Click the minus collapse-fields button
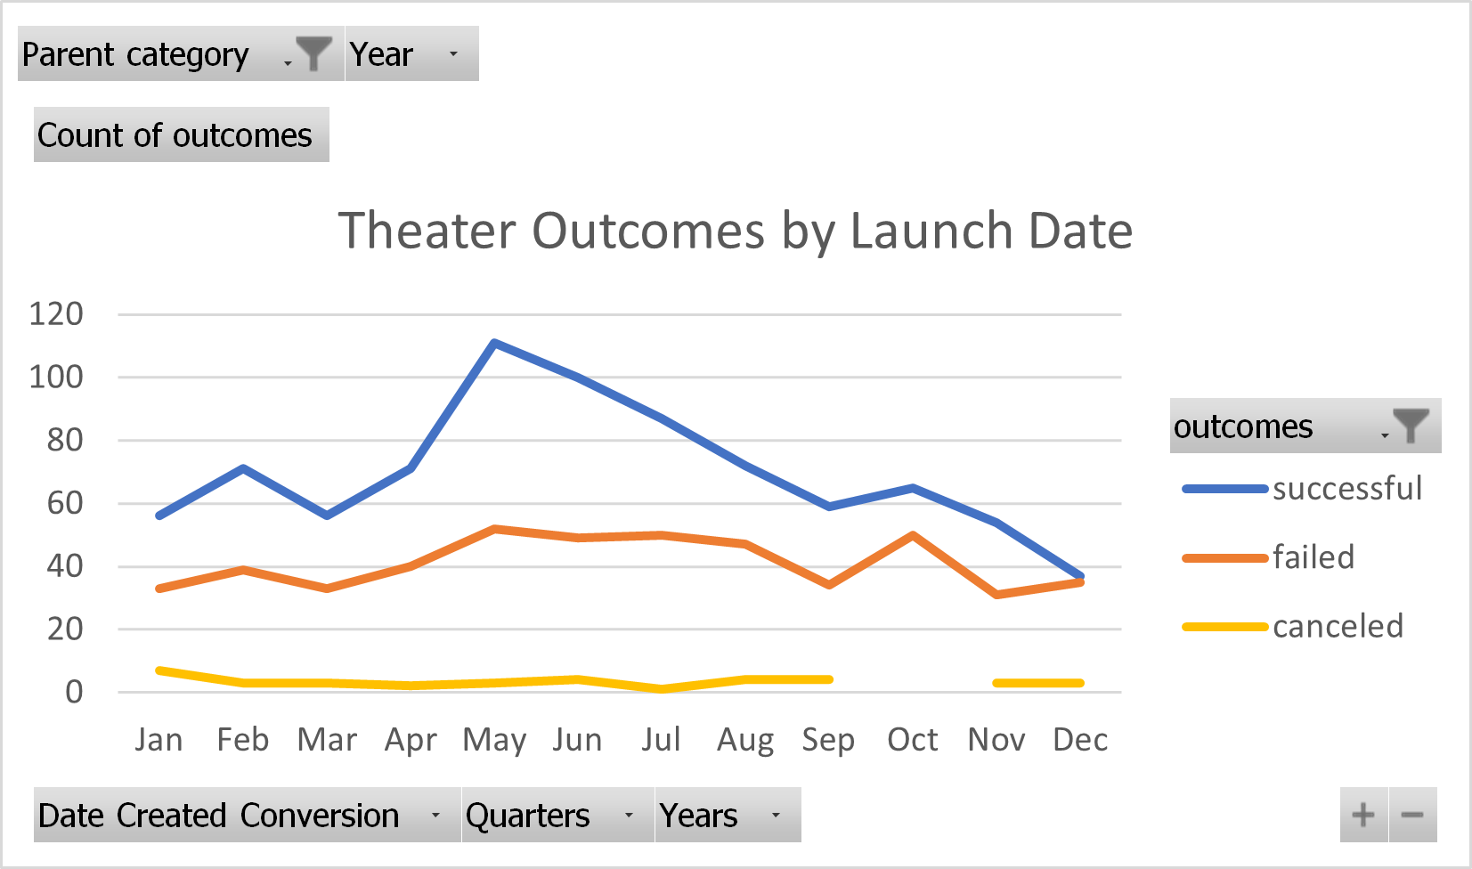 click(1413, 814)
